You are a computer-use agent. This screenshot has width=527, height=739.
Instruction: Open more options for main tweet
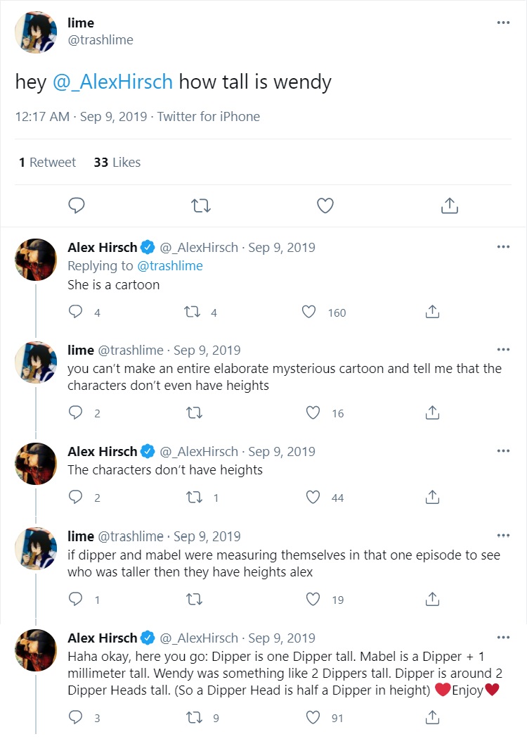503,23
